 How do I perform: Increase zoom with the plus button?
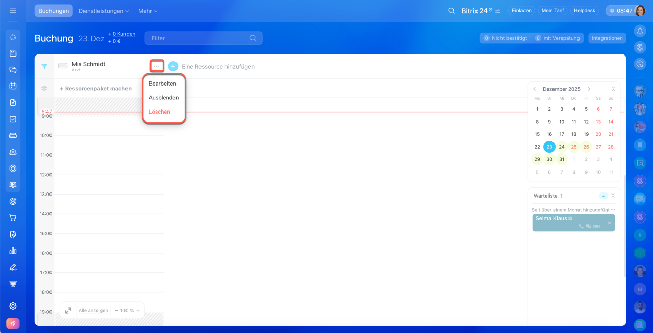[138, 310]
